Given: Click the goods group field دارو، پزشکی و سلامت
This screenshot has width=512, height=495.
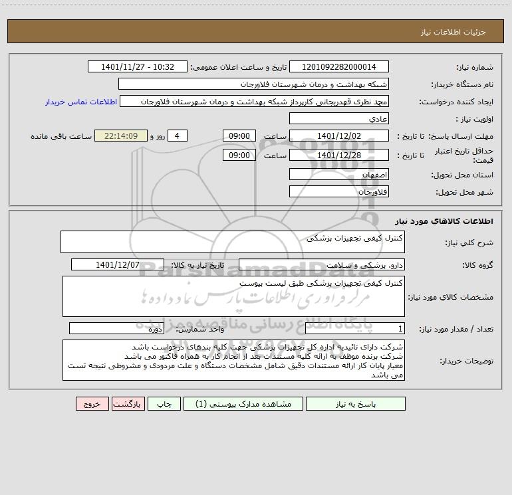Looking at the screenshot, I should pos(322,264).
